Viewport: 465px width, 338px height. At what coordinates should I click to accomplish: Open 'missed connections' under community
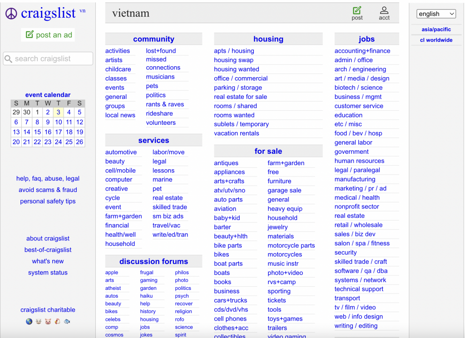tap(163, 64)
